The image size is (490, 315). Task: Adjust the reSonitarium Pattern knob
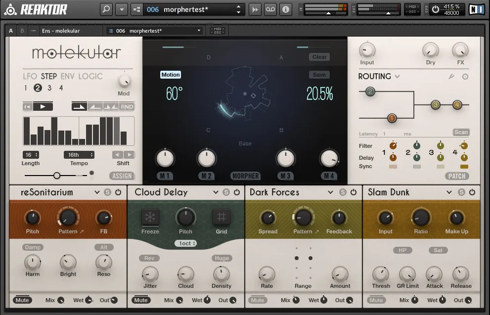coord(68,217)
